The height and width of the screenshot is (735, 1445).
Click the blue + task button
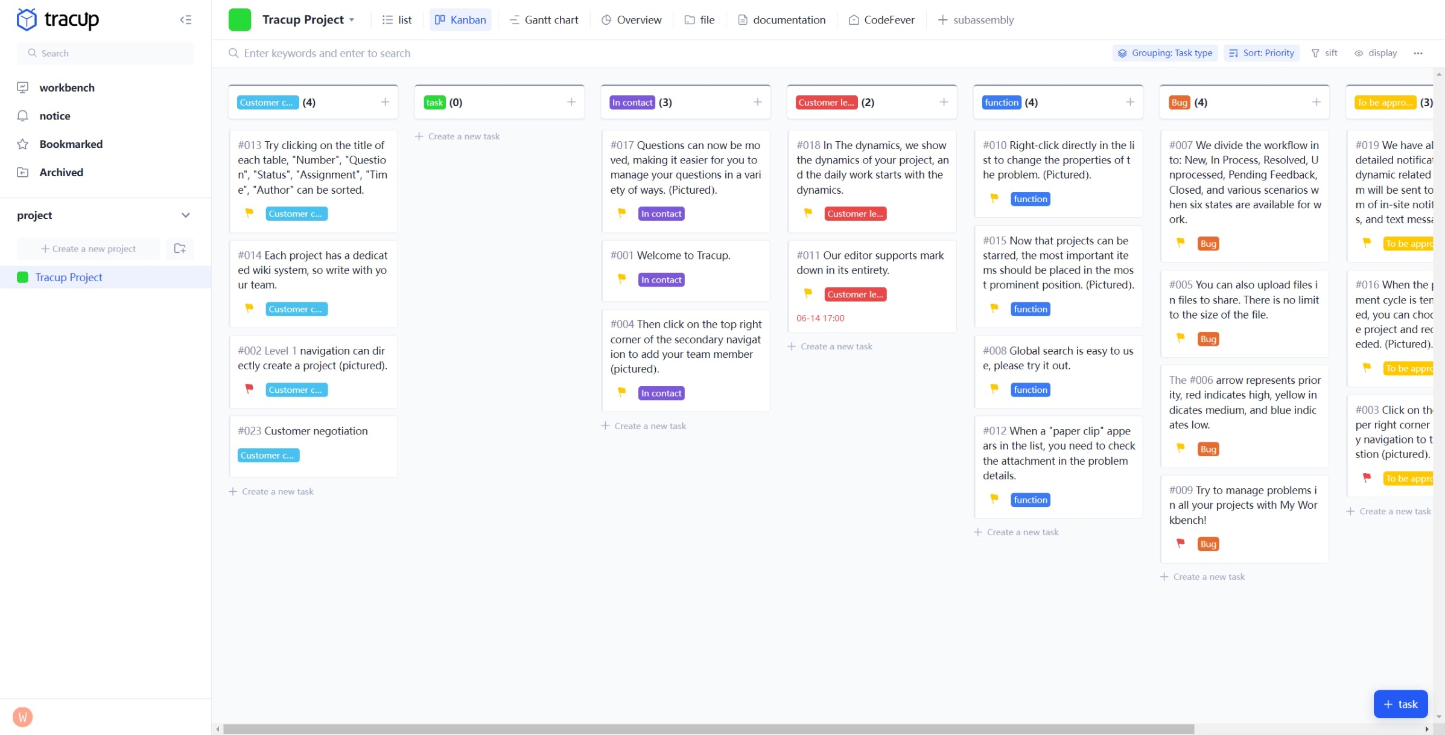tap(1400, 704)
